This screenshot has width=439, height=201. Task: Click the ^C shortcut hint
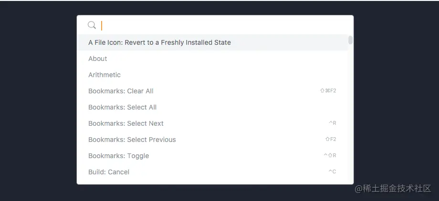(332, 172)
